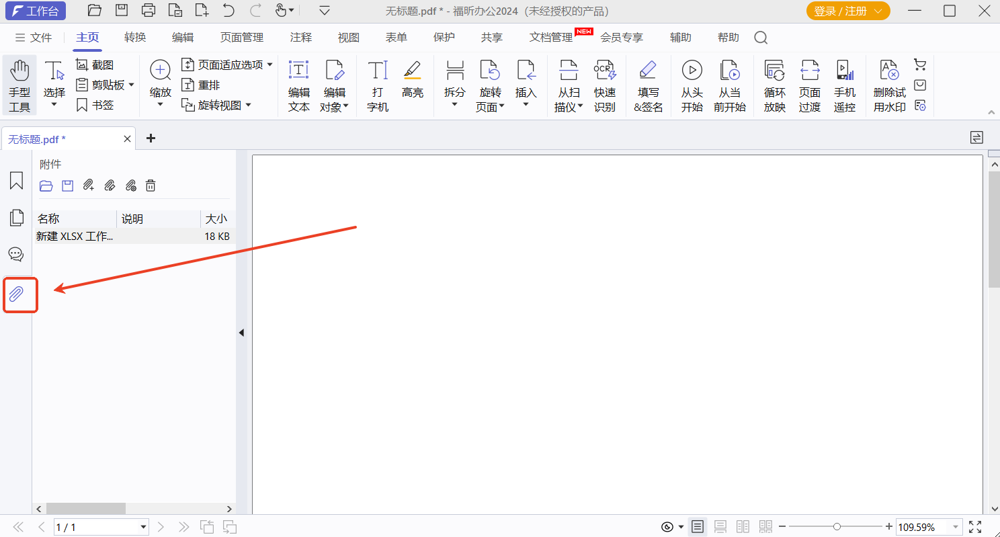The image size is (1000, 537).
Task: Open the bookmarks panel in sidebar
Action: click(16, 180)
